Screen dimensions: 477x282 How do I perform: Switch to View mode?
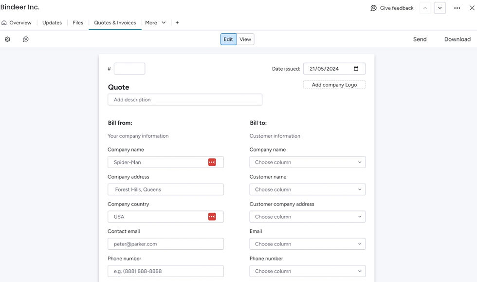(x=245, y=39)
